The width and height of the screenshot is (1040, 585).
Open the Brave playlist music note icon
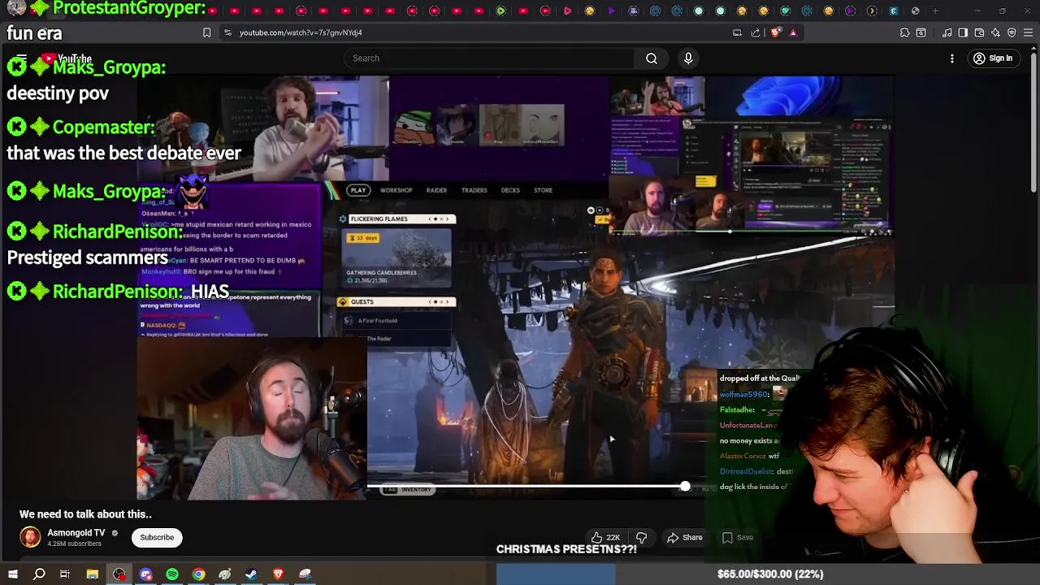(947, 32)
